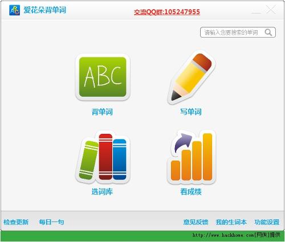The image size is (285, 242).
Task: Open the 意见反馈 link
Action: (x=196, y=222)
